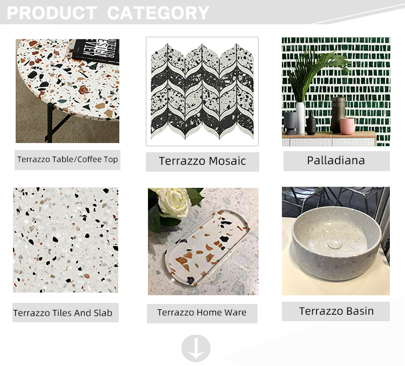405x366 pixels.
Task: View the black and white mosaic image
Action: (x=202, y=91)
